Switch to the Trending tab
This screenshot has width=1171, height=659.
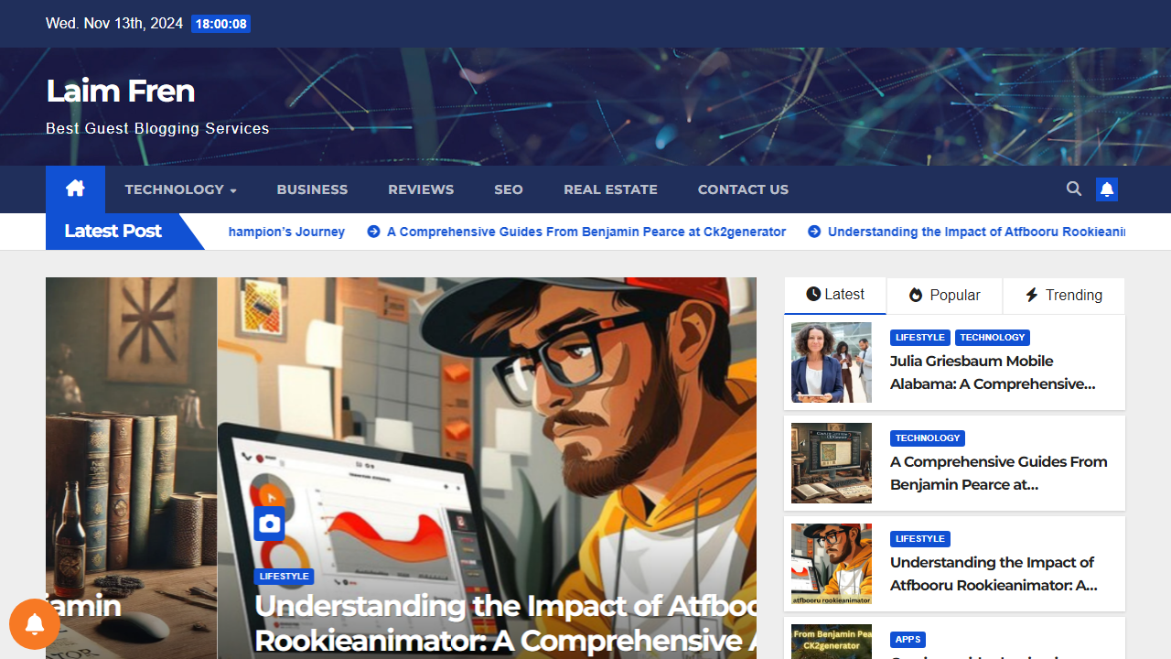1063,295
